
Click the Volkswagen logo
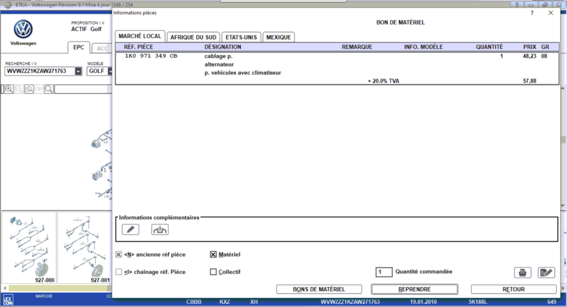click(x=23, y=29)
